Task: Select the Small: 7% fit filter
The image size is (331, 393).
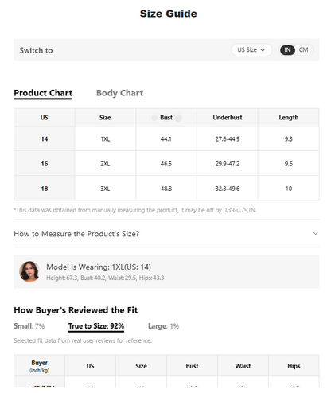Action: coord(29,326)
